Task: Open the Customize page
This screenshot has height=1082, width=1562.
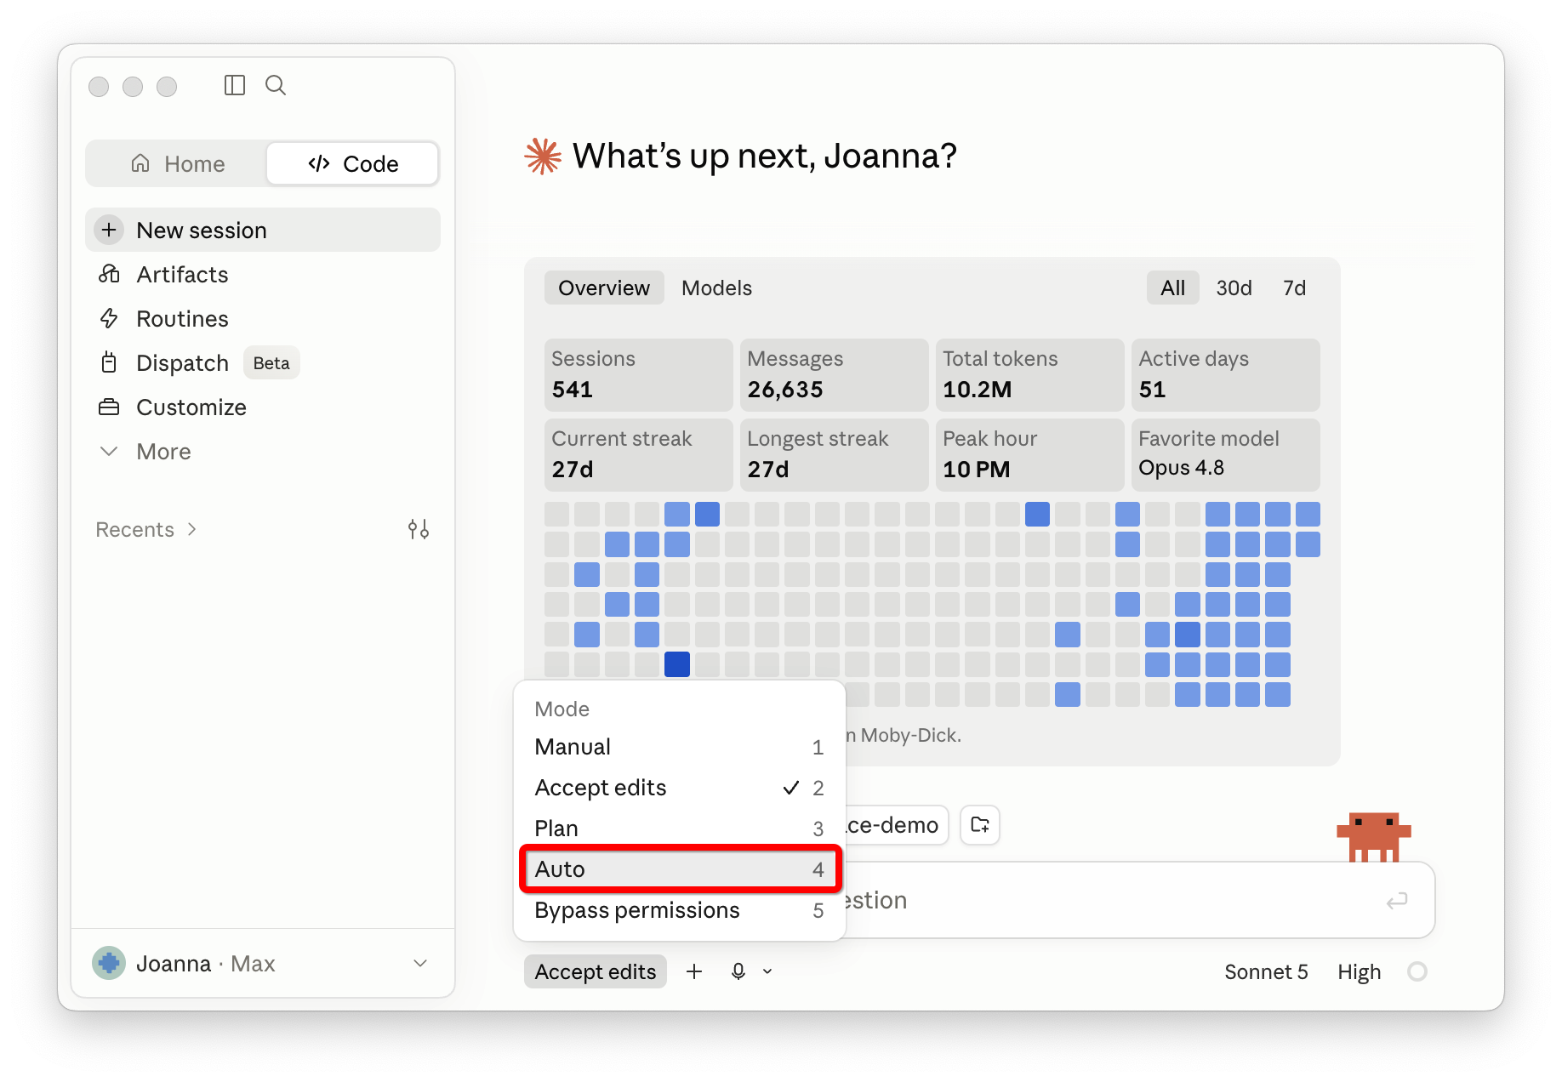Action: click(262, 407)
